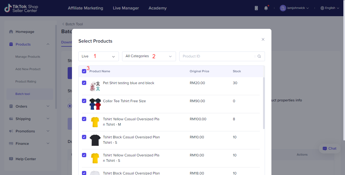The width and height of the screenshot is (345, 175).
Task: Uncheck Pet Shirt testing blue and black
Action: tap(84, 83)
